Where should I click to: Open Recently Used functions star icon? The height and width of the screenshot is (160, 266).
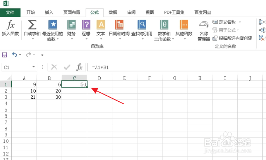point(53,25)
